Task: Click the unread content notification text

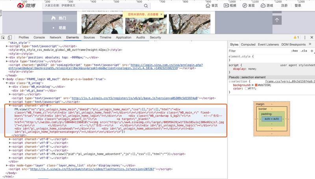Action: click(x=143, y=14)
